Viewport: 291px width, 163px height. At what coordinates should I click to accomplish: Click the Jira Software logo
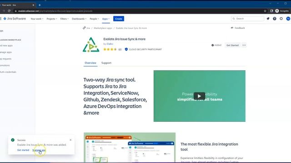(x=15, y=19)
